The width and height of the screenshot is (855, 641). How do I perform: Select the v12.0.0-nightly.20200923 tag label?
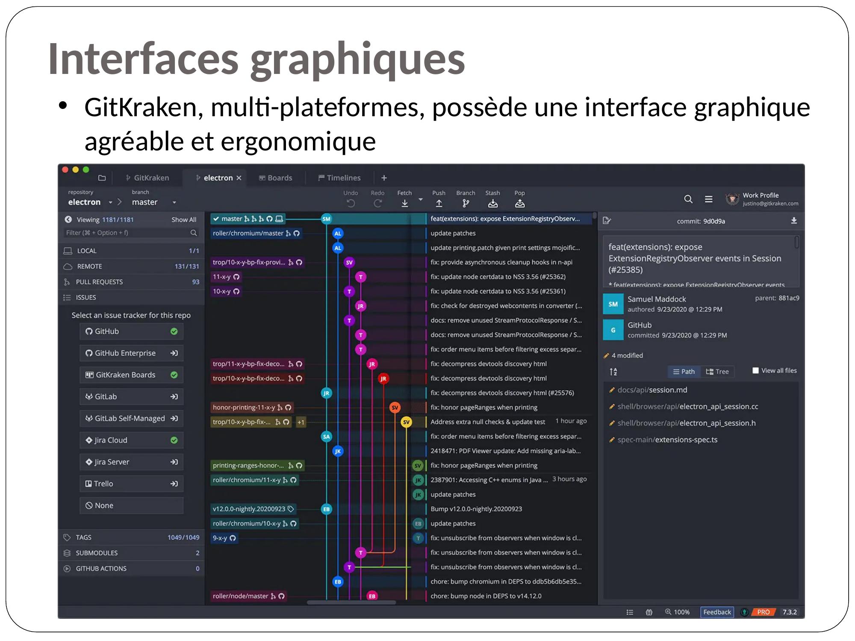253,509
